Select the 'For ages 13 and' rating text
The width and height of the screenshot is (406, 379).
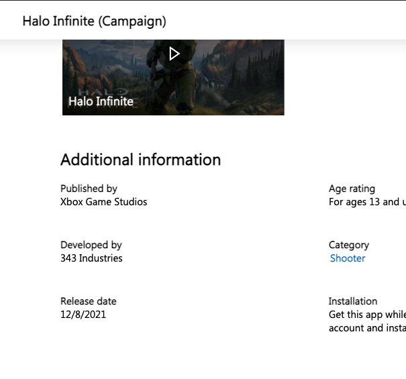click(x=364, y=202)
